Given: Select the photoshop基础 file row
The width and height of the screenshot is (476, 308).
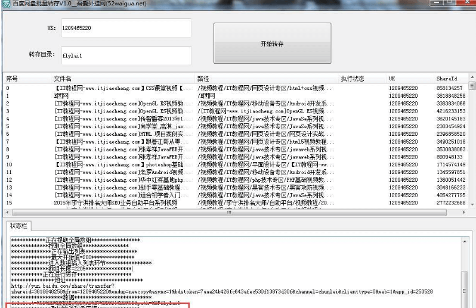Looking at the screenshot, I should (119, 164).
